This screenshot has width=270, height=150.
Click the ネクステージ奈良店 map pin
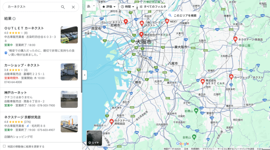coord(235,39)
